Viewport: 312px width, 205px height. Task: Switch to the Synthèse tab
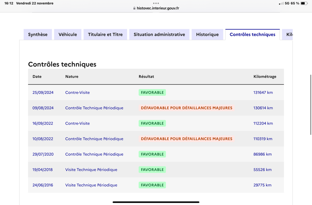(x=38, y=34)
